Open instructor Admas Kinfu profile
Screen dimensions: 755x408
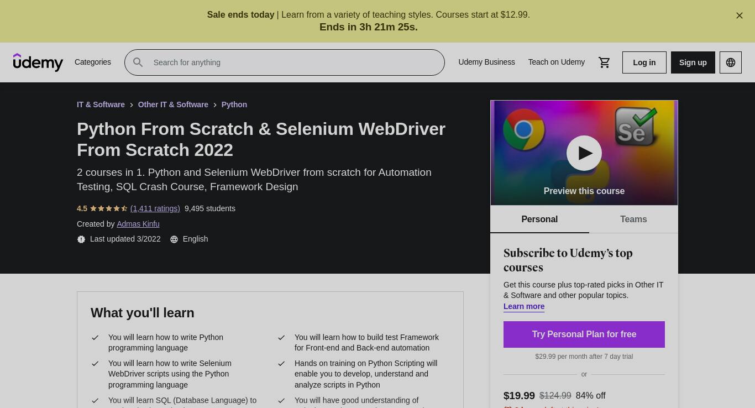click(x=138, y=224)
